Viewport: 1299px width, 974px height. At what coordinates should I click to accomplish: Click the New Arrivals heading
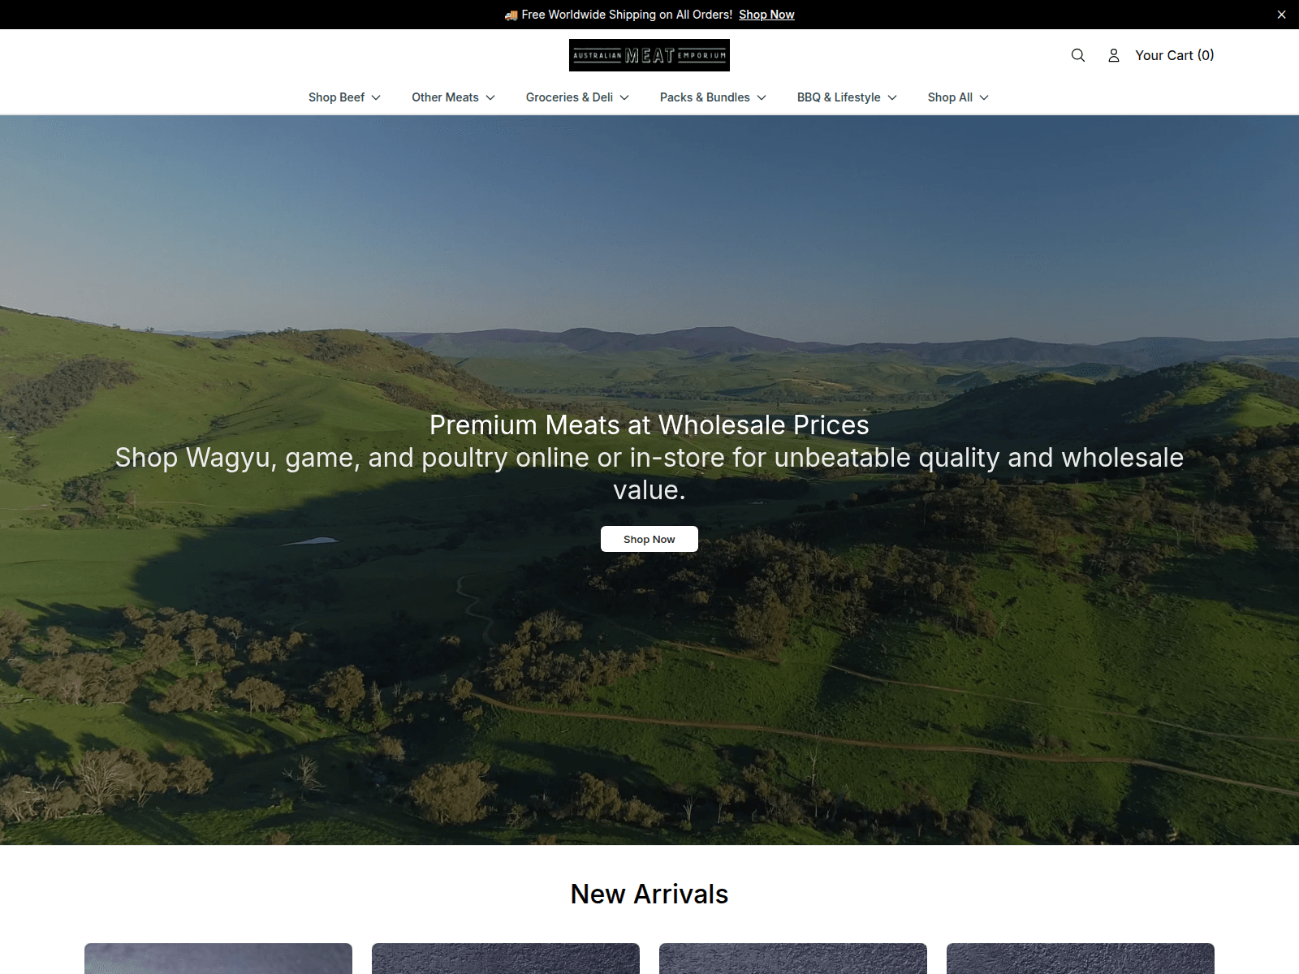pyautogui.click(x=649, y=894)
